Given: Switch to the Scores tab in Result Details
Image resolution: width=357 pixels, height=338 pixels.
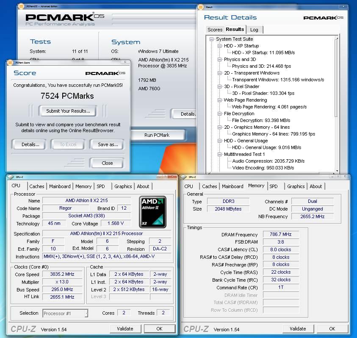Looking at the screenshot, I should 215,30.
